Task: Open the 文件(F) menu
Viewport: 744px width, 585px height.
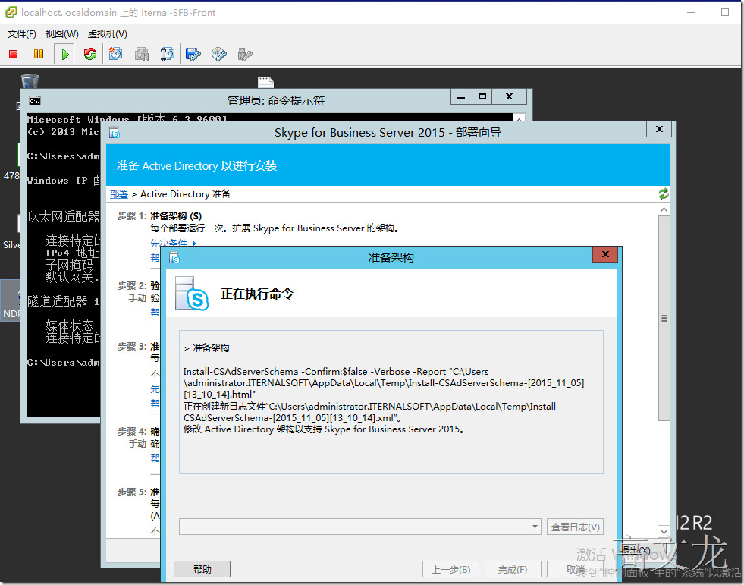Action: coord(22,33)
